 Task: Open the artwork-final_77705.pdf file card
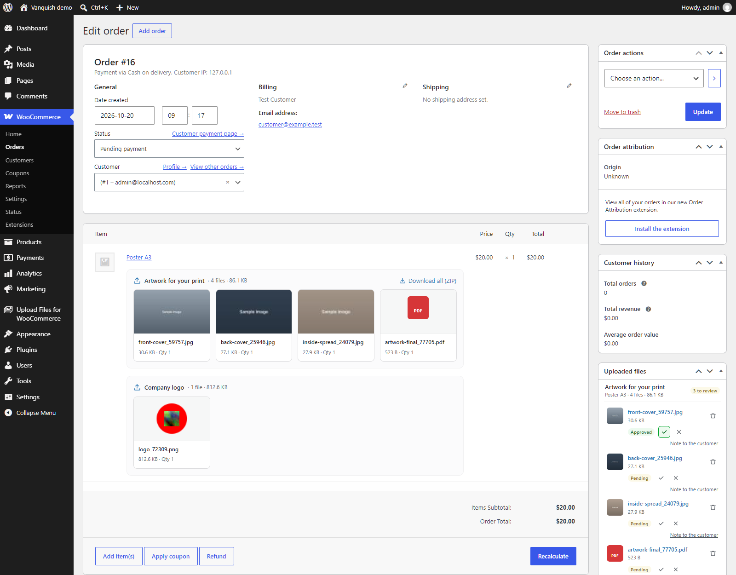(x=418, y=325)
